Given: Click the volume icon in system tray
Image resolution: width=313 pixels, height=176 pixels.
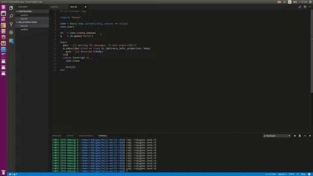Looking at the screenshot, I should [x=295, y=2].
